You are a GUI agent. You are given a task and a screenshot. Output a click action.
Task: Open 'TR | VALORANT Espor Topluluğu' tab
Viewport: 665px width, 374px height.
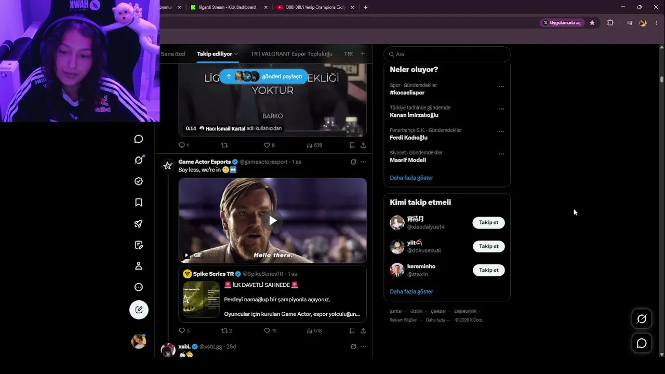(291, 54)
